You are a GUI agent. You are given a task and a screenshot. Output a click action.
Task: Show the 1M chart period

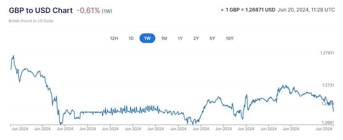click(164, 38)
